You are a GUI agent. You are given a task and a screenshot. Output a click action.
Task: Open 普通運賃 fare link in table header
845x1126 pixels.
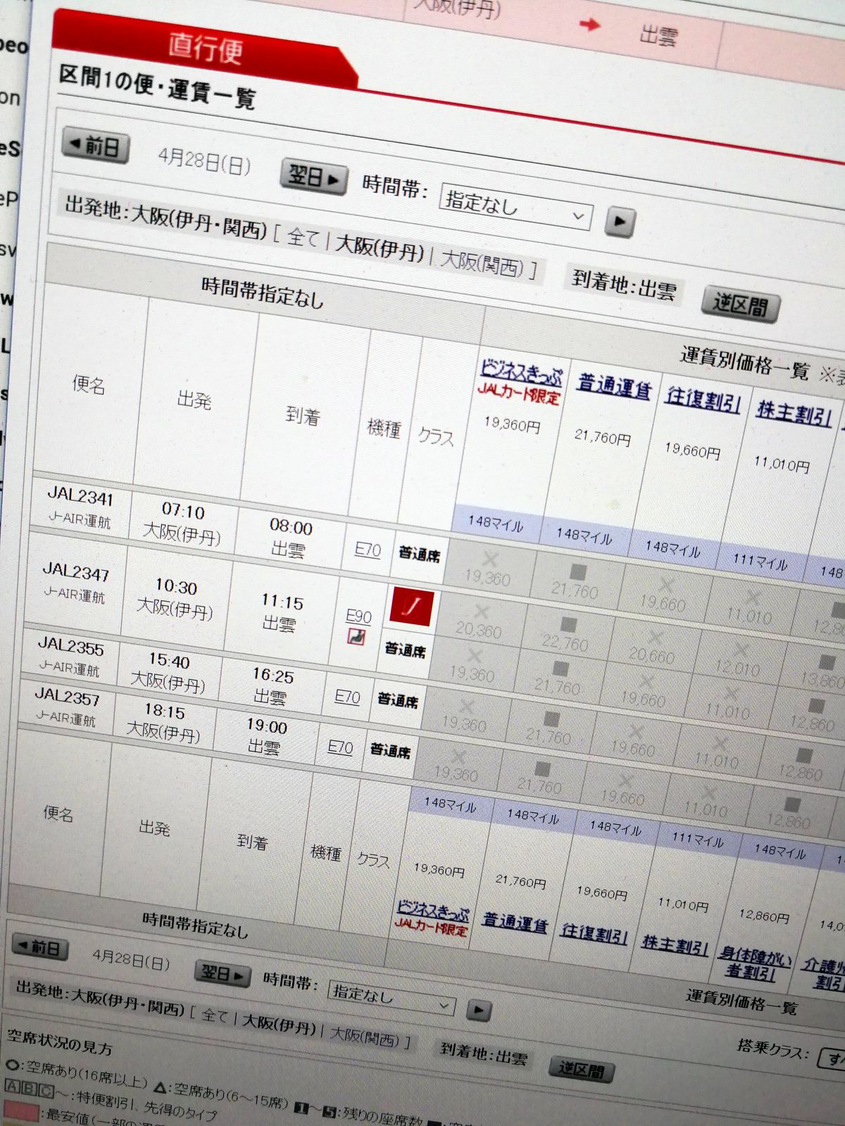614,386
